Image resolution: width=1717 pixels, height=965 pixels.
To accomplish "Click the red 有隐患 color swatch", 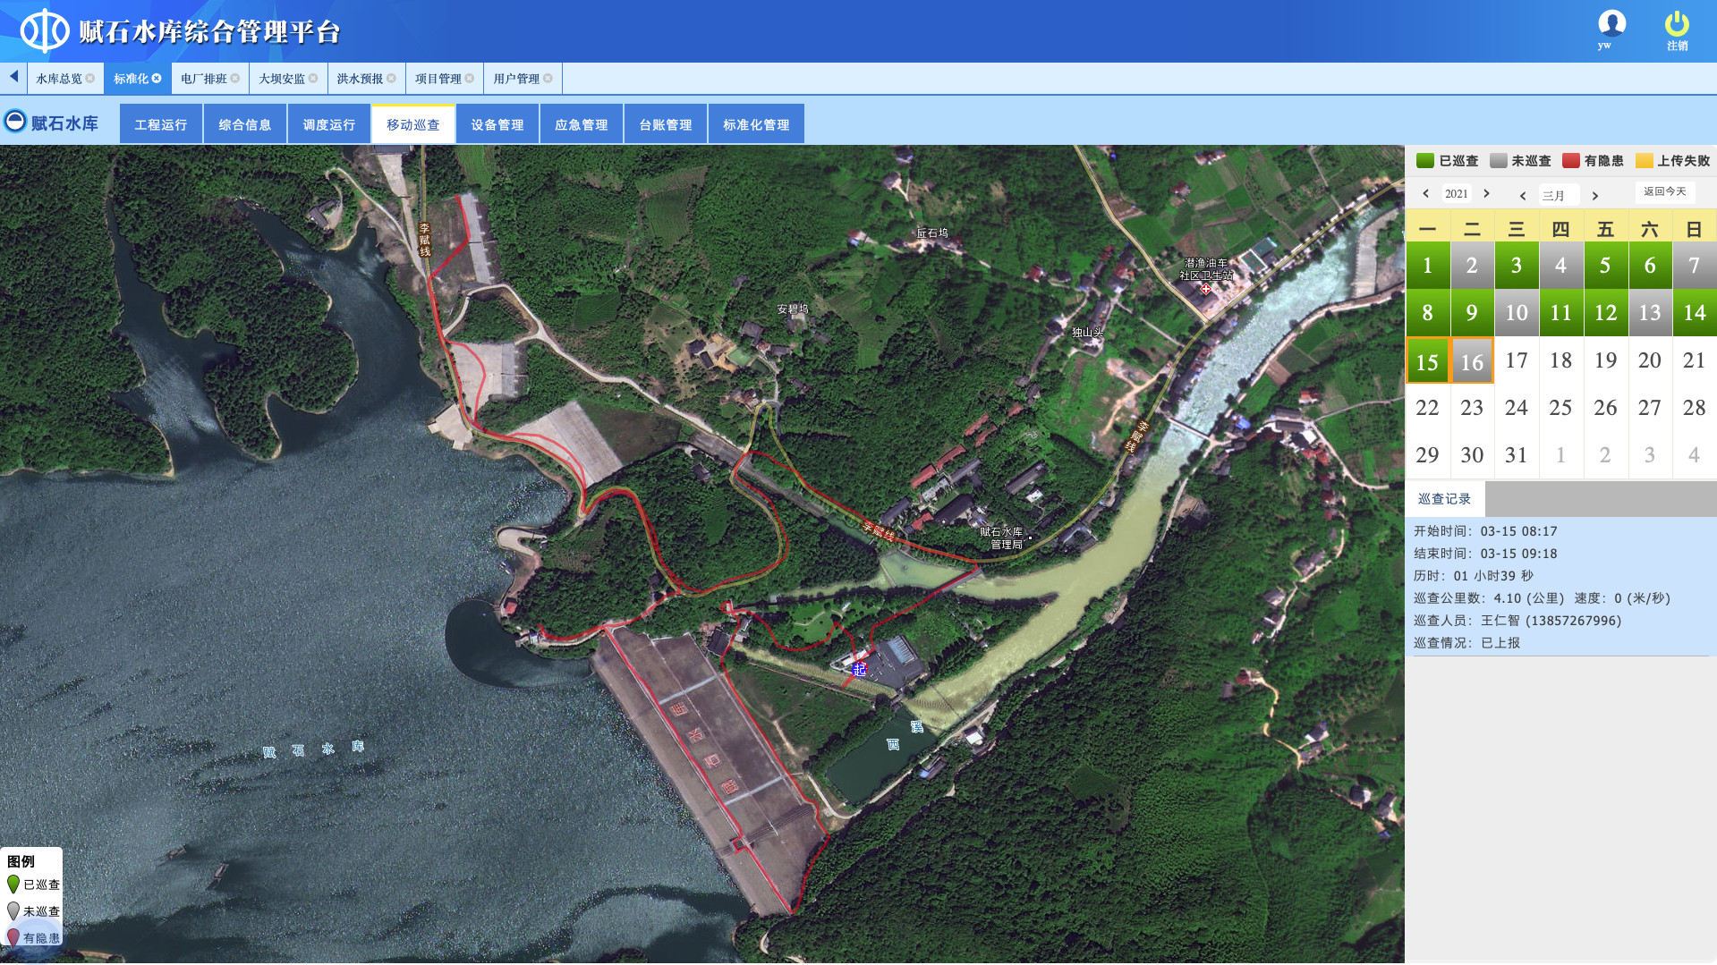I will point(1570,161).
